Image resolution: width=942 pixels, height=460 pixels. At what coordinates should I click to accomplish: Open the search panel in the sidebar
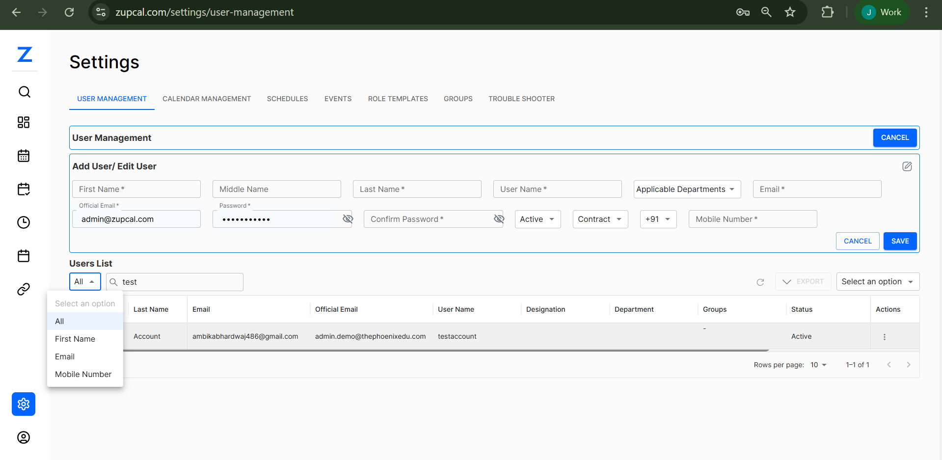(x=24, y=92)
